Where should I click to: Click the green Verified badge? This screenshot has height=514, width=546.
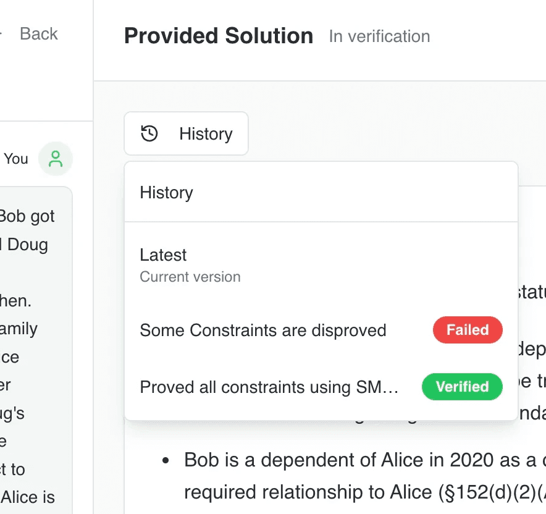tap(462, 387)
